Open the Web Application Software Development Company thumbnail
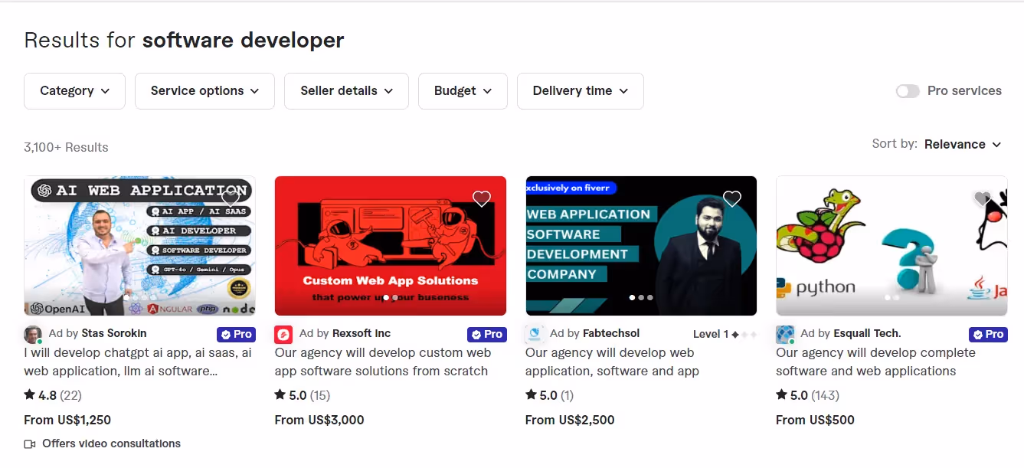Viewport: 1024px width, 468px height. (641, 246)
